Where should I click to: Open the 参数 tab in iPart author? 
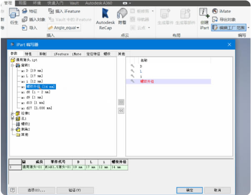point(14,54)
